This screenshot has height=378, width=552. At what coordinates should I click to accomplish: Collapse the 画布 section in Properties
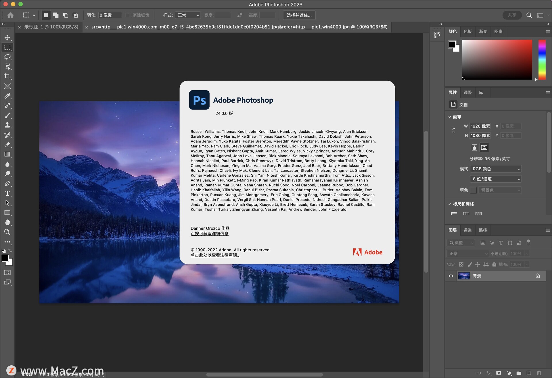tap(450, 117)
